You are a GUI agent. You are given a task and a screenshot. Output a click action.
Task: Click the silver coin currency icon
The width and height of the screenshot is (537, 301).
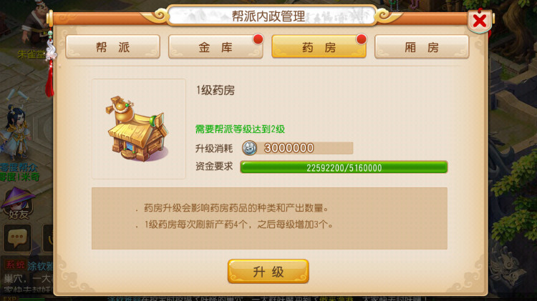249,148
